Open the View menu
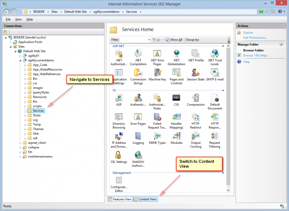 [18, 19]
